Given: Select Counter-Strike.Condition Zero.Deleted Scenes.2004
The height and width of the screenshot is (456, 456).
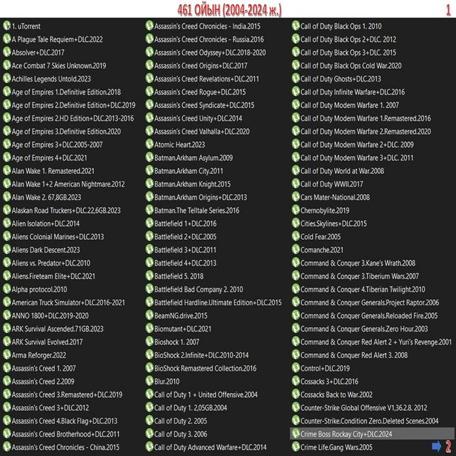Looking at the screenshot, I should coord(369,421).
